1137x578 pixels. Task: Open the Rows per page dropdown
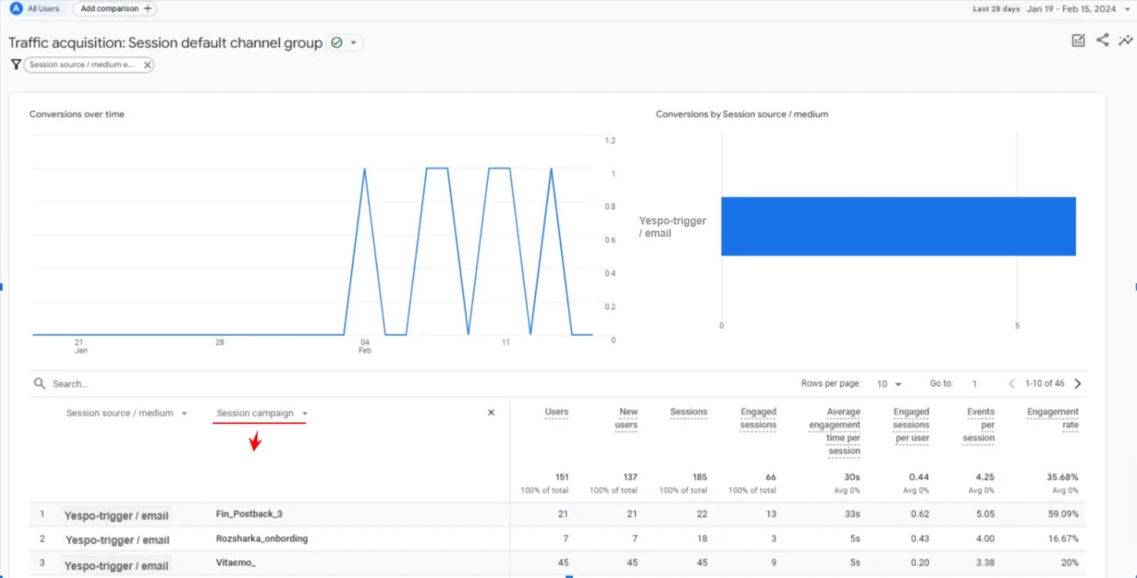click(889, 384)
